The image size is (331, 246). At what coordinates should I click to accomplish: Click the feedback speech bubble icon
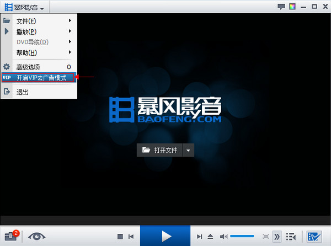tap(281, 7)
